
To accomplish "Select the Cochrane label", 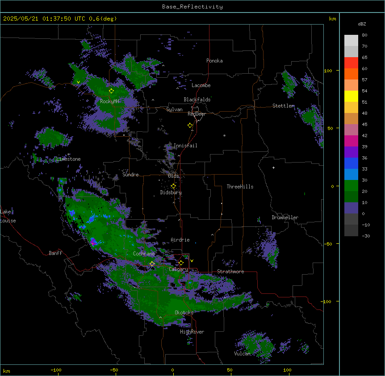I will click(x=144, y=254).
